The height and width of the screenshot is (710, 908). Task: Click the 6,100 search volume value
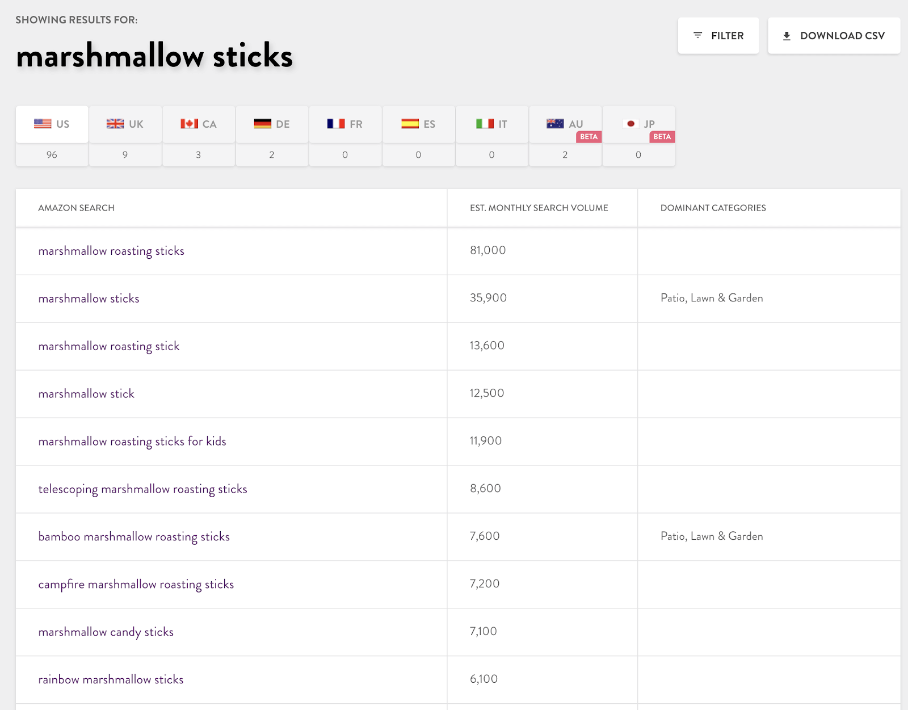click(x=484, y=679)
